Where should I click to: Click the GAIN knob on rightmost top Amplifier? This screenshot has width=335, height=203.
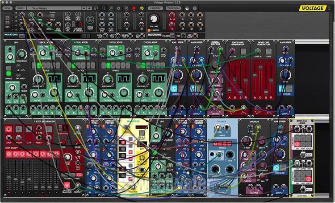[x=285, y=75]
